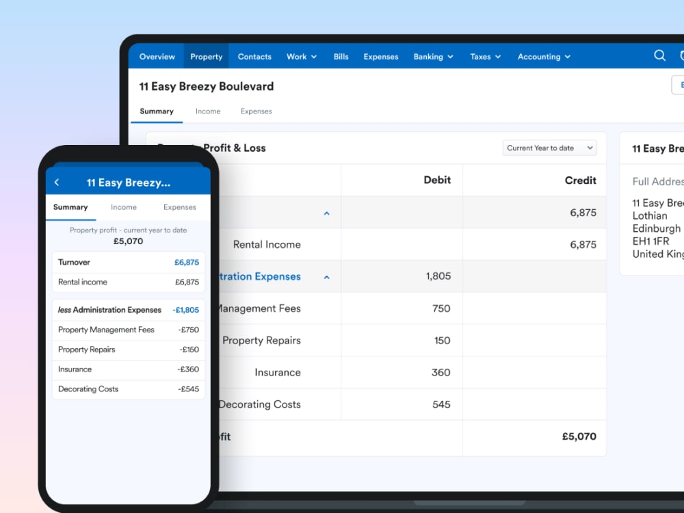Collapse the Turnover section with its chevron
Screen dimensions: 684x513
[326, 213]
